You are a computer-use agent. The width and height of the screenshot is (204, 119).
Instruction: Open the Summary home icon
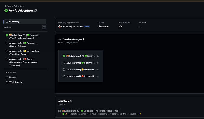(x=7, y=22)
